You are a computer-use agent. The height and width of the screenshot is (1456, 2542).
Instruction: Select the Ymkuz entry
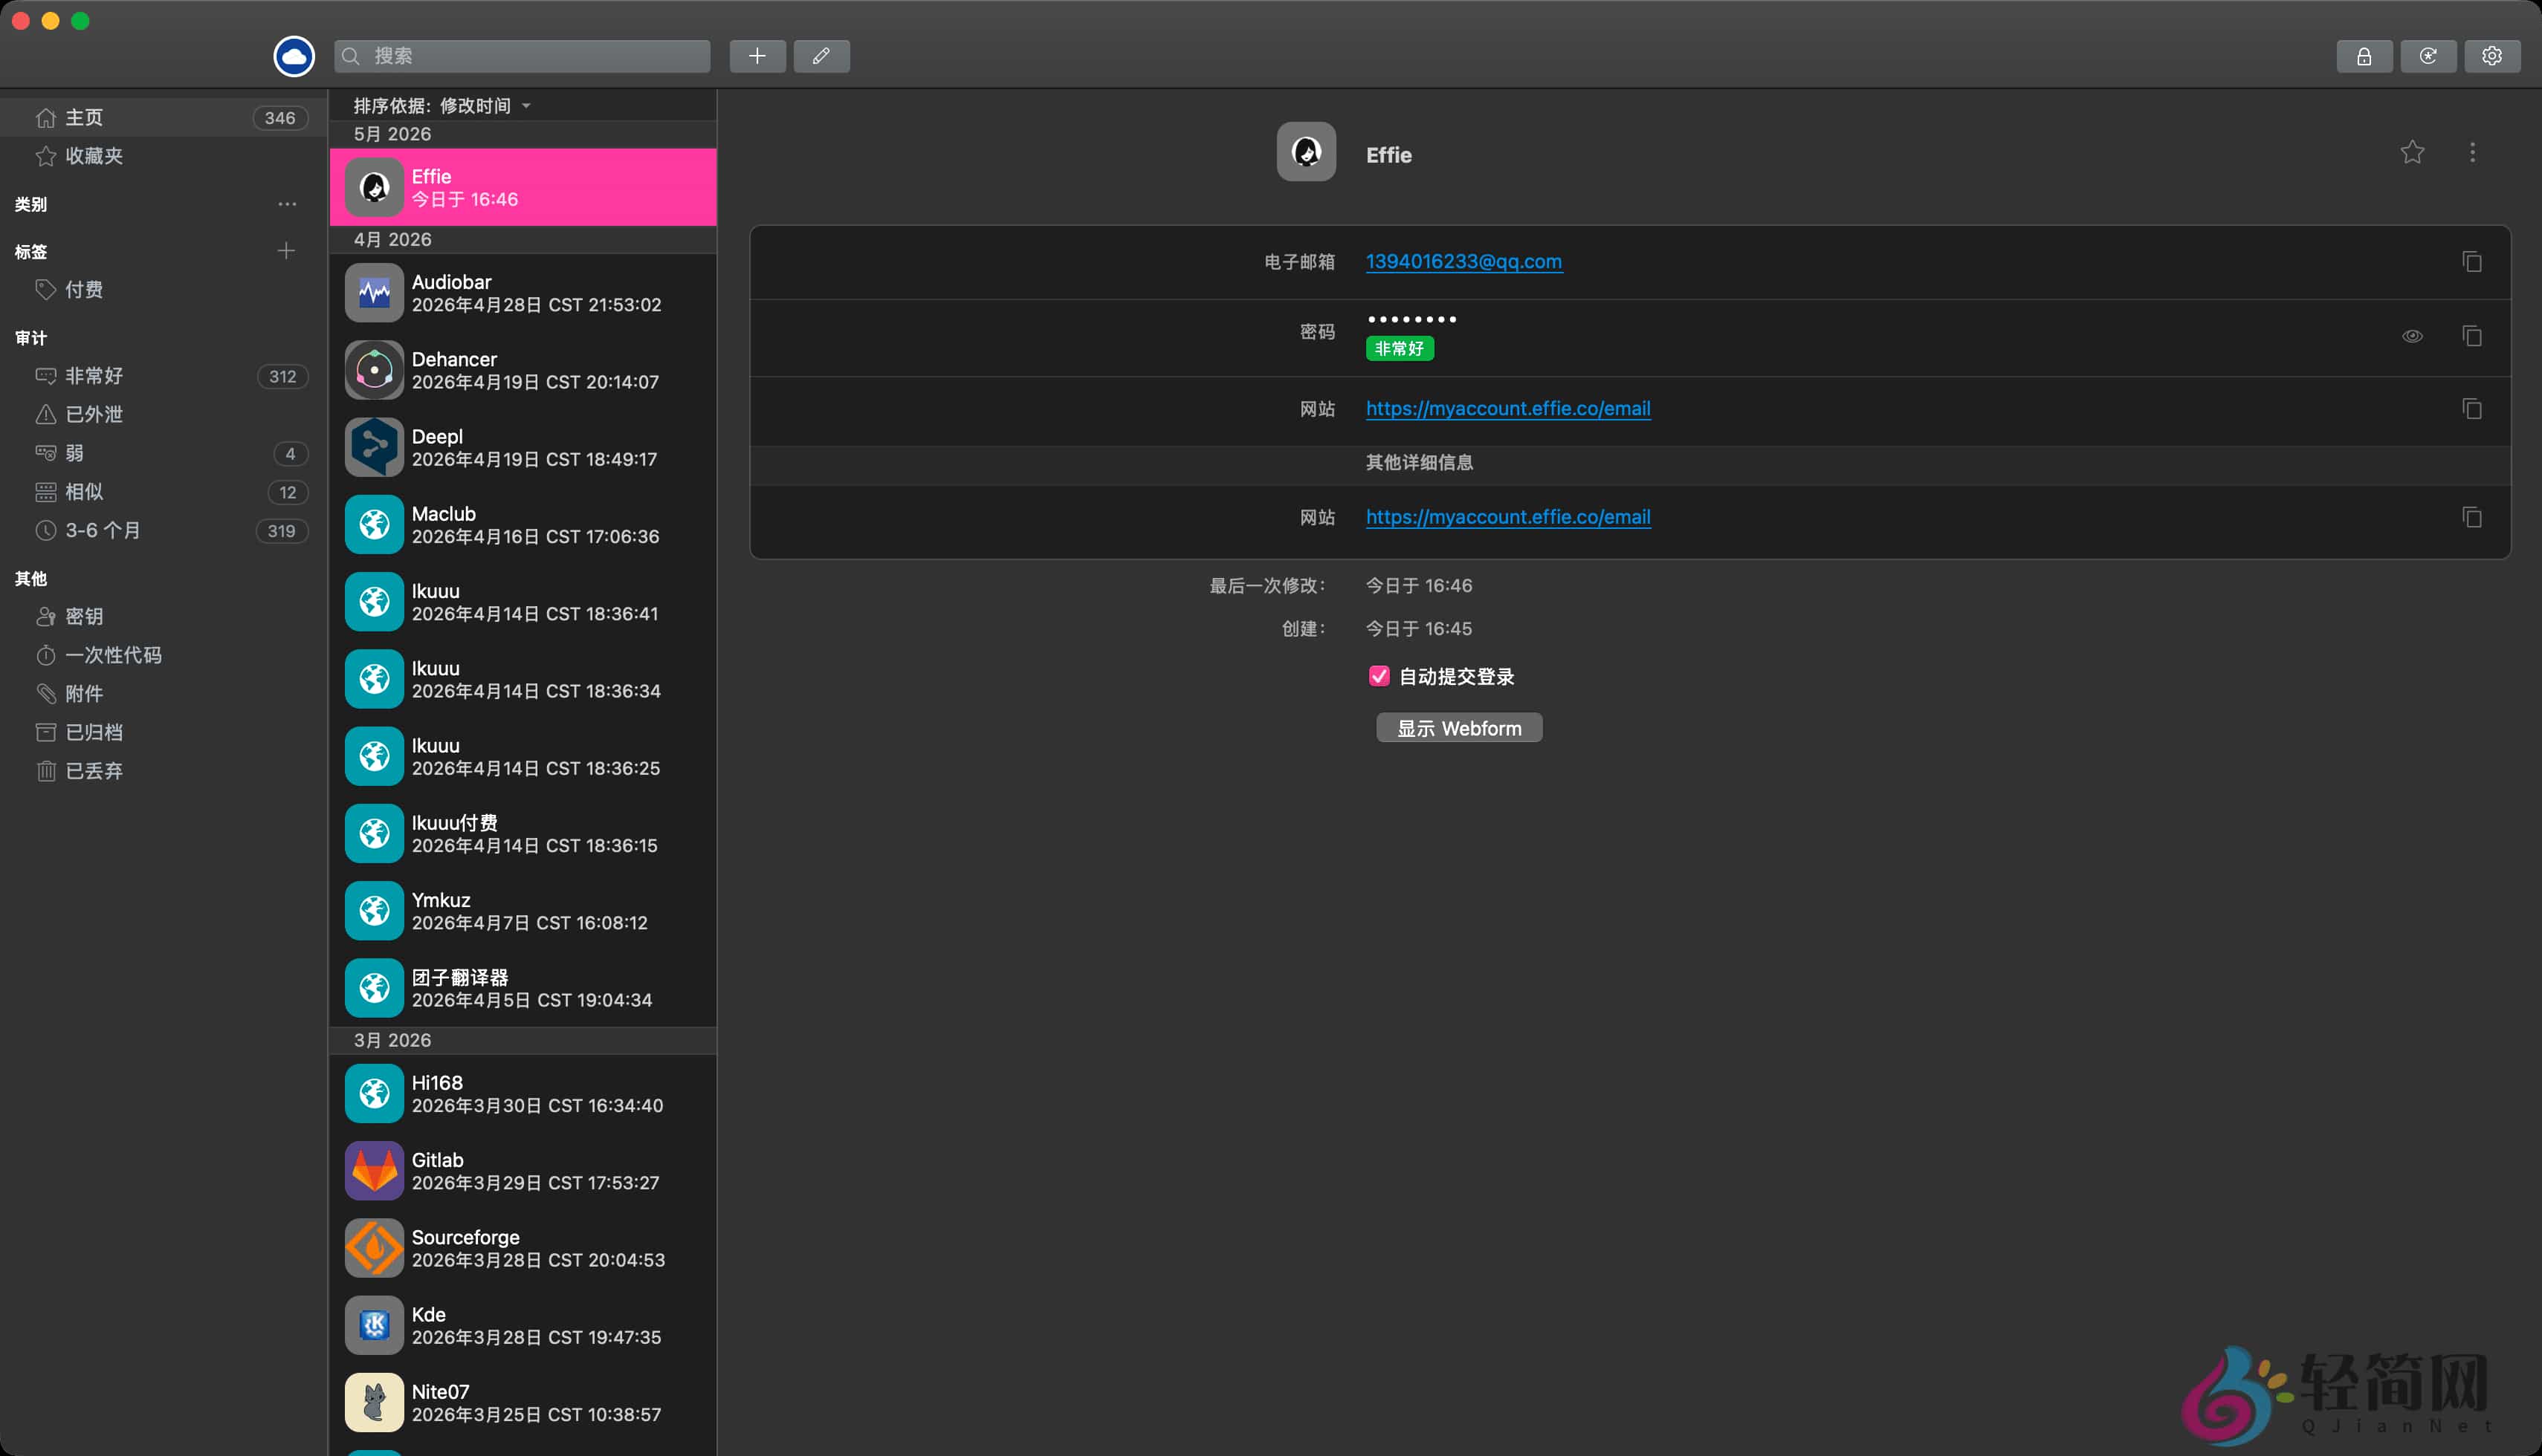pos(523,911)
